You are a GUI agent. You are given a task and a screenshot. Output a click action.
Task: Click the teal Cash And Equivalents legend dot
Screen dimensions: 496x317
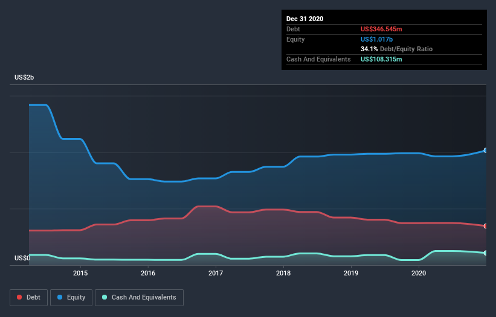(x=105, y=297)
